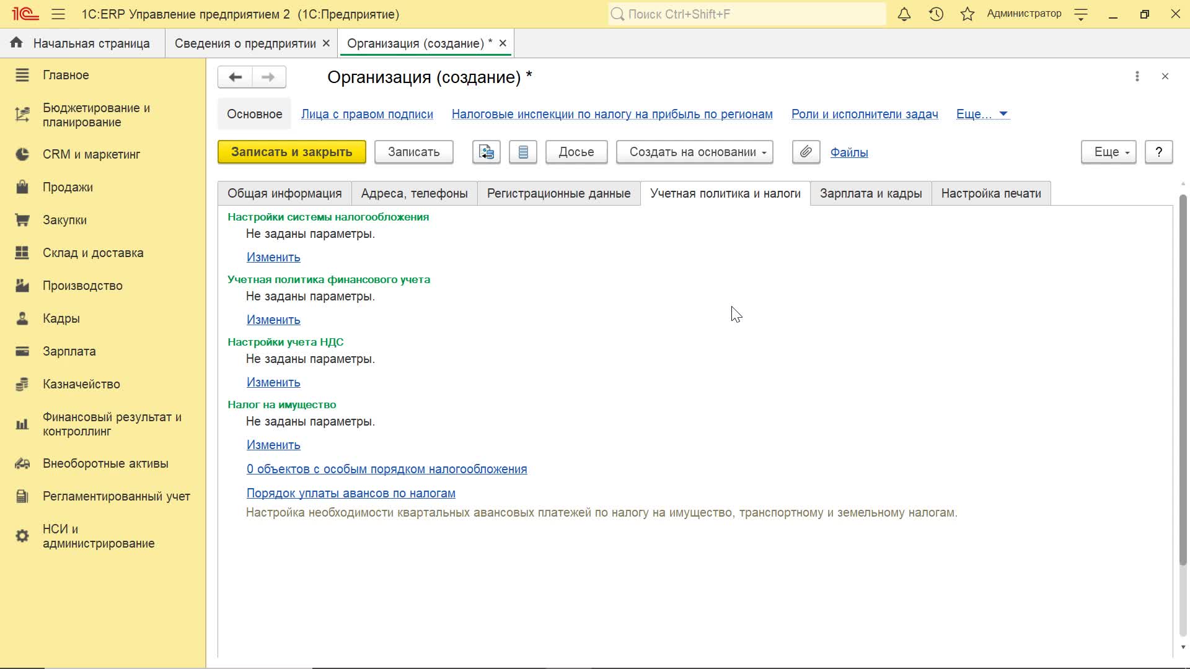The width and height of the screenshot is (1190, 669).
Task: Open Кадры section in sidebar
Action: (x=102, y=318)
